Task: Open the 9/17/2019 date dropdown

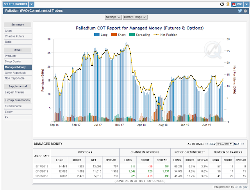Action: coord(225,144)
